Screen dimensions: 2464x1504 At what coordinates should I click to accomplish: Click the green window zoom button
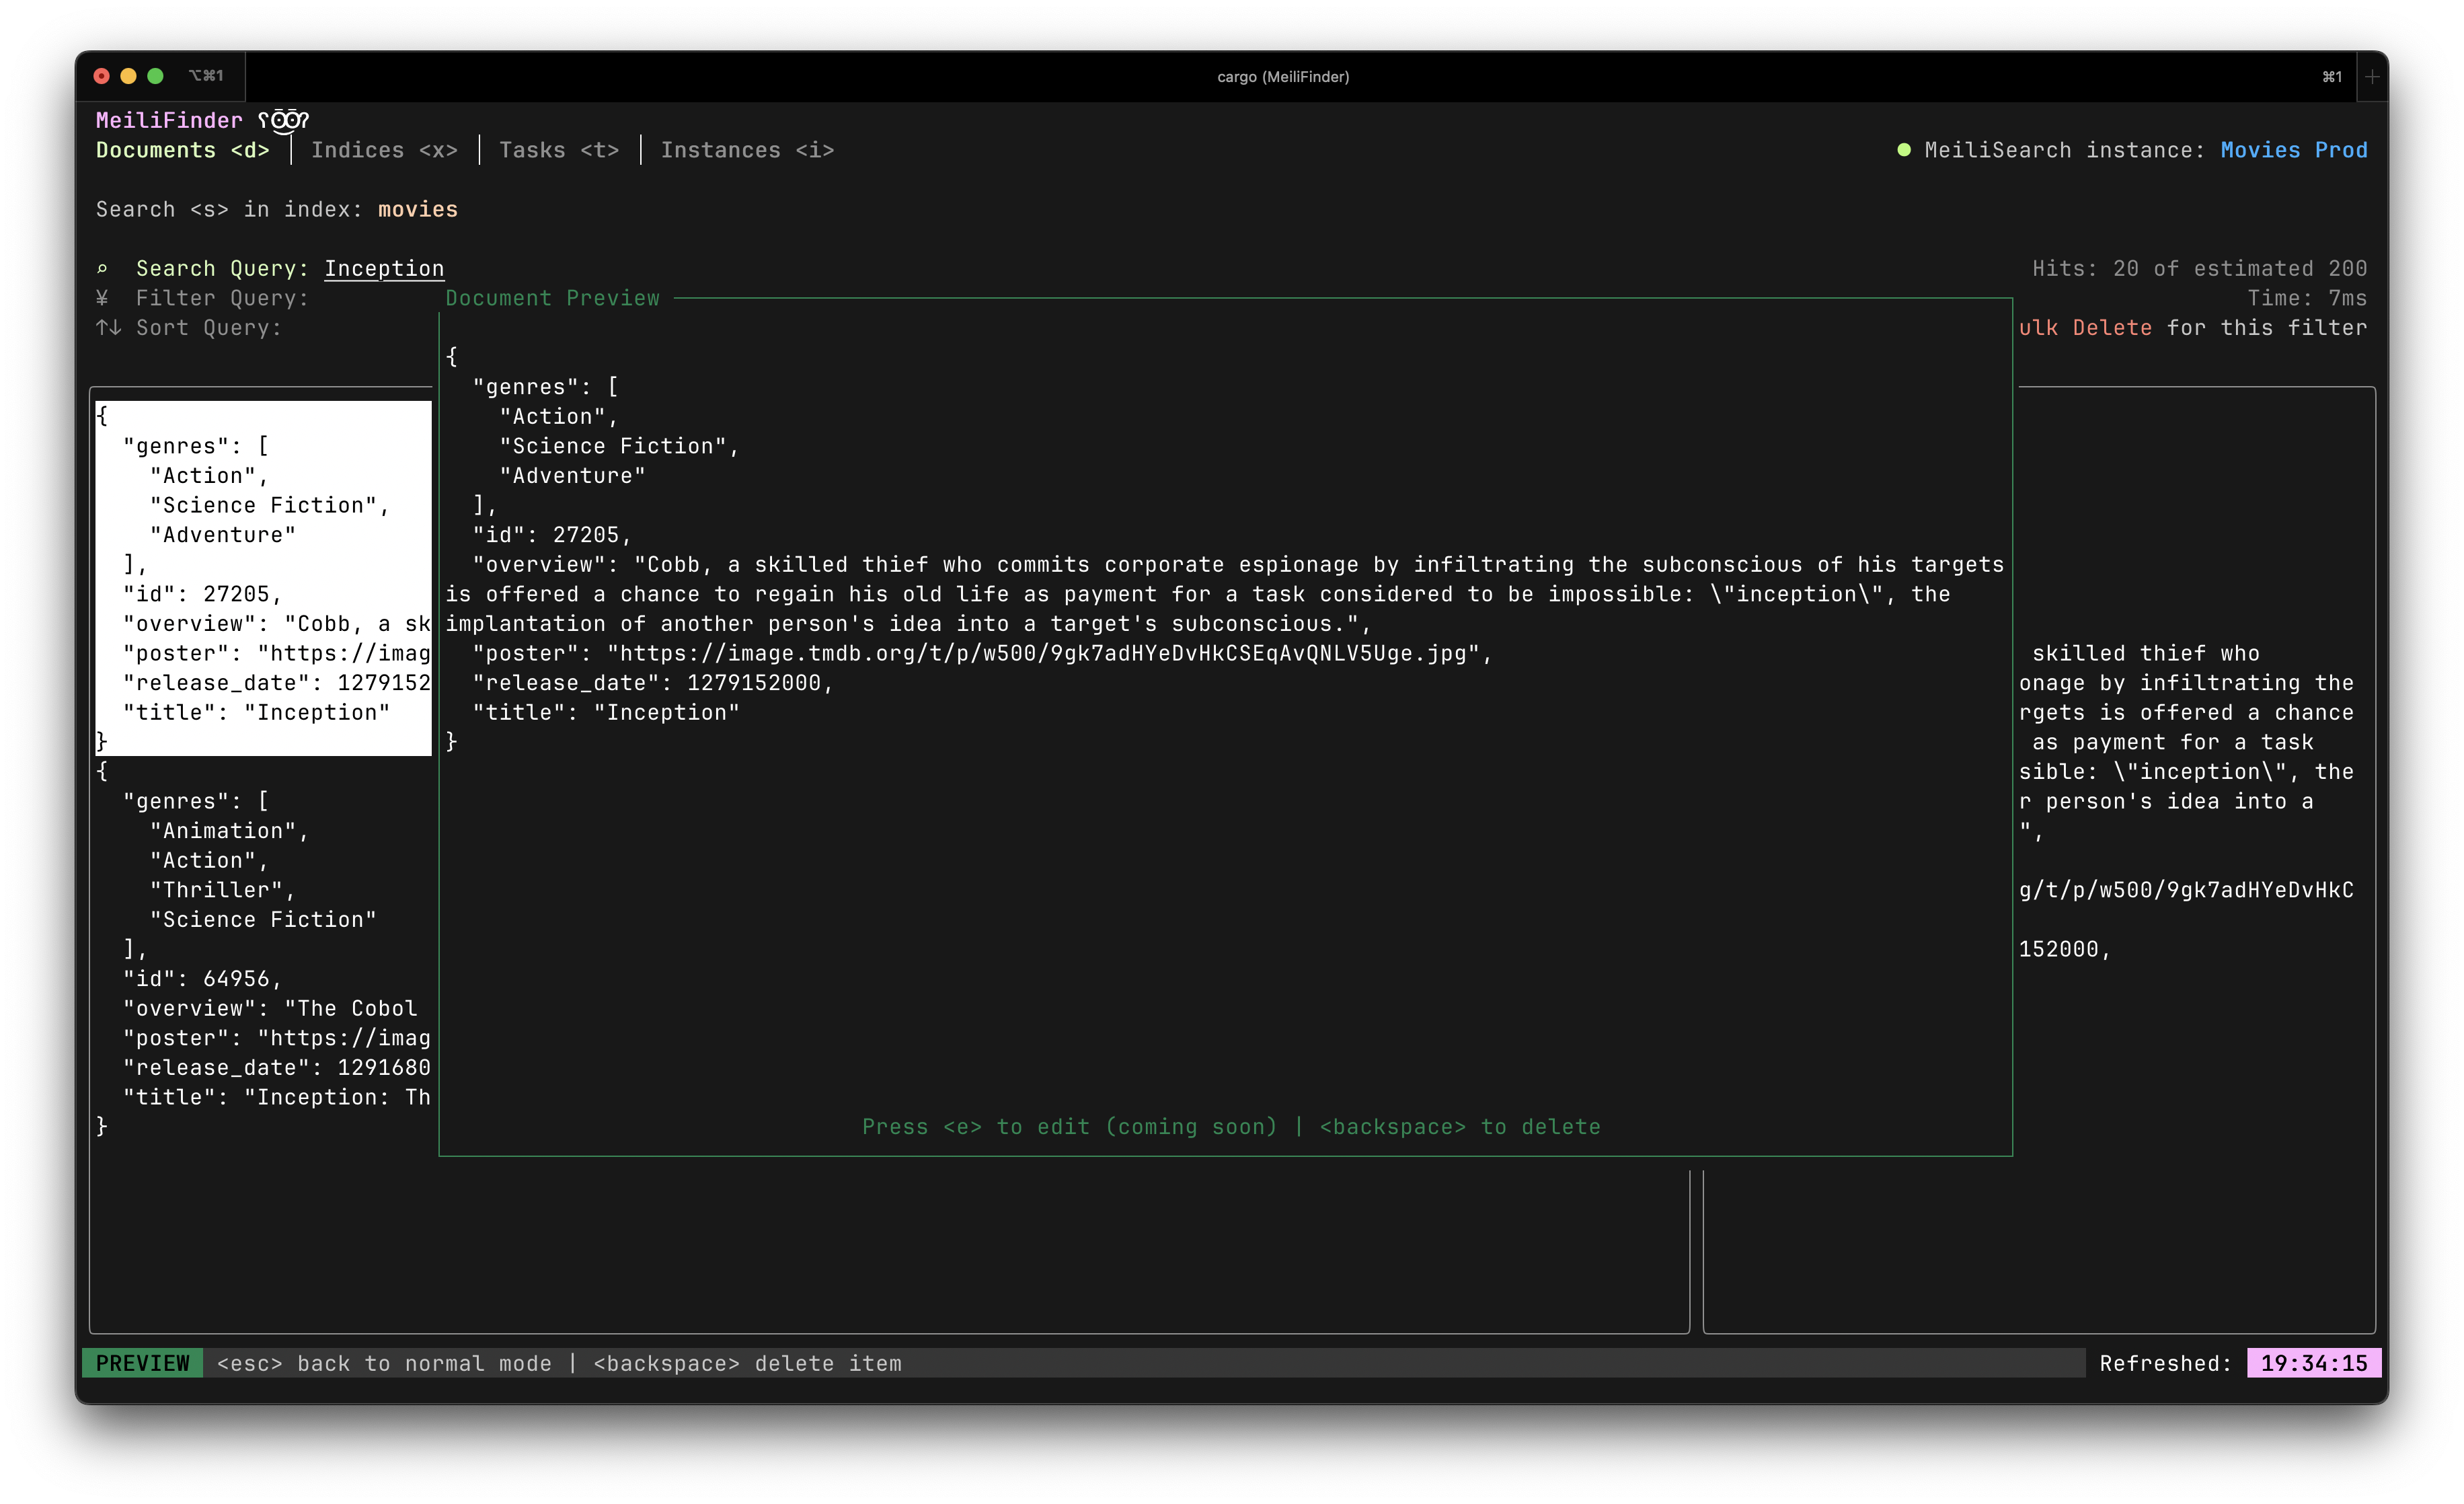coord(155,76)
